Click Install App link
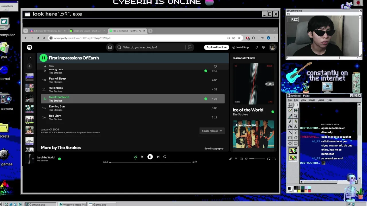Screen dimensions: 367x206 point(241,47)
